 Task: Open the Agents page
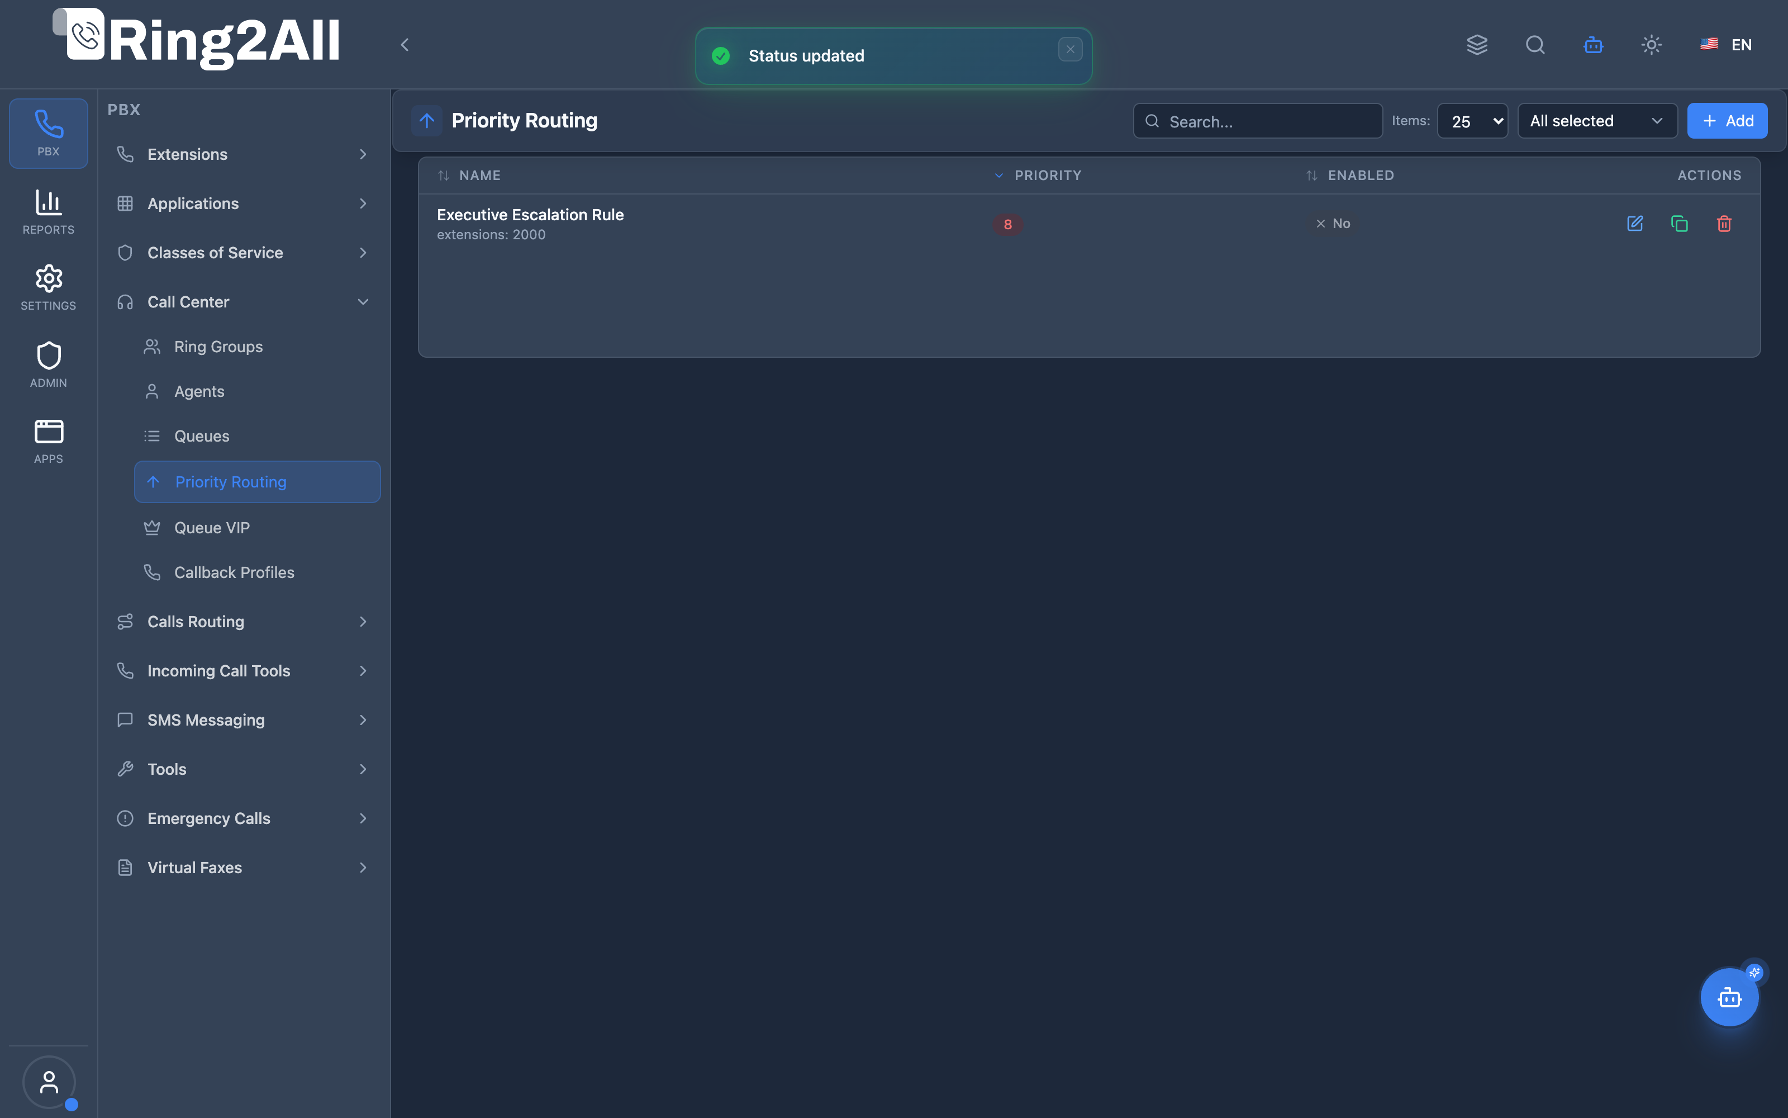coord(257,391)
